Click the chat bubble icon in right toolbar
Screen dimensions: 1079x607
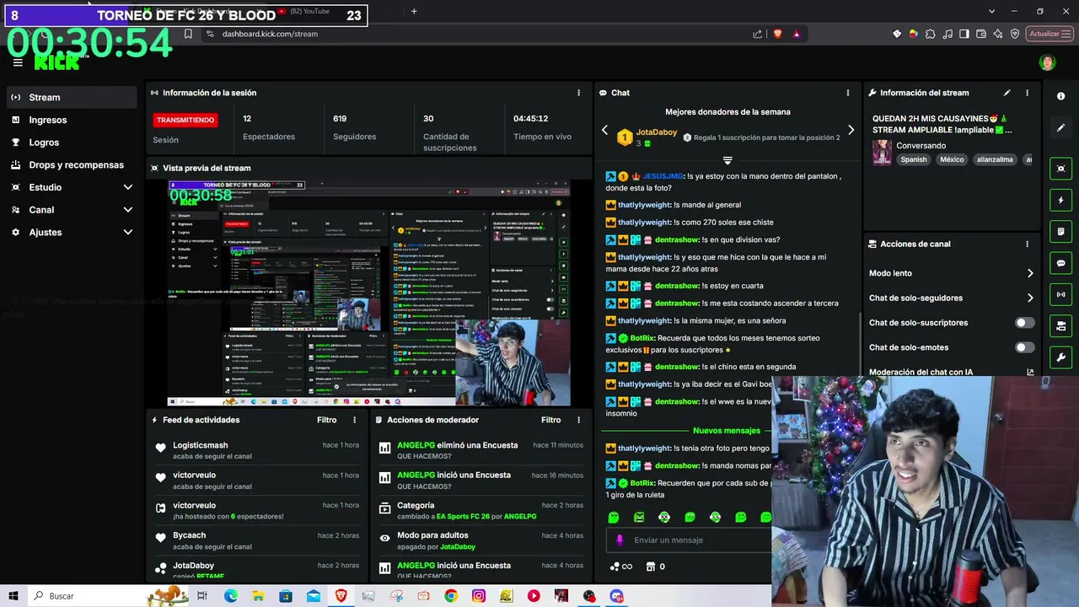pyautogui.click(x=1061, y=263)
